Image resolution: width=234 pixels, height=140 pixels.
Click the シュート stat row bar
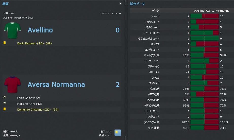coord(204,16)
